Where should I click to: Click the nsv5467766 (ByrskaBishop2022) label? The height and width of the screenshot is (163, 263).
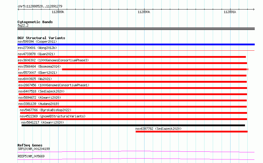coord(46,110)
